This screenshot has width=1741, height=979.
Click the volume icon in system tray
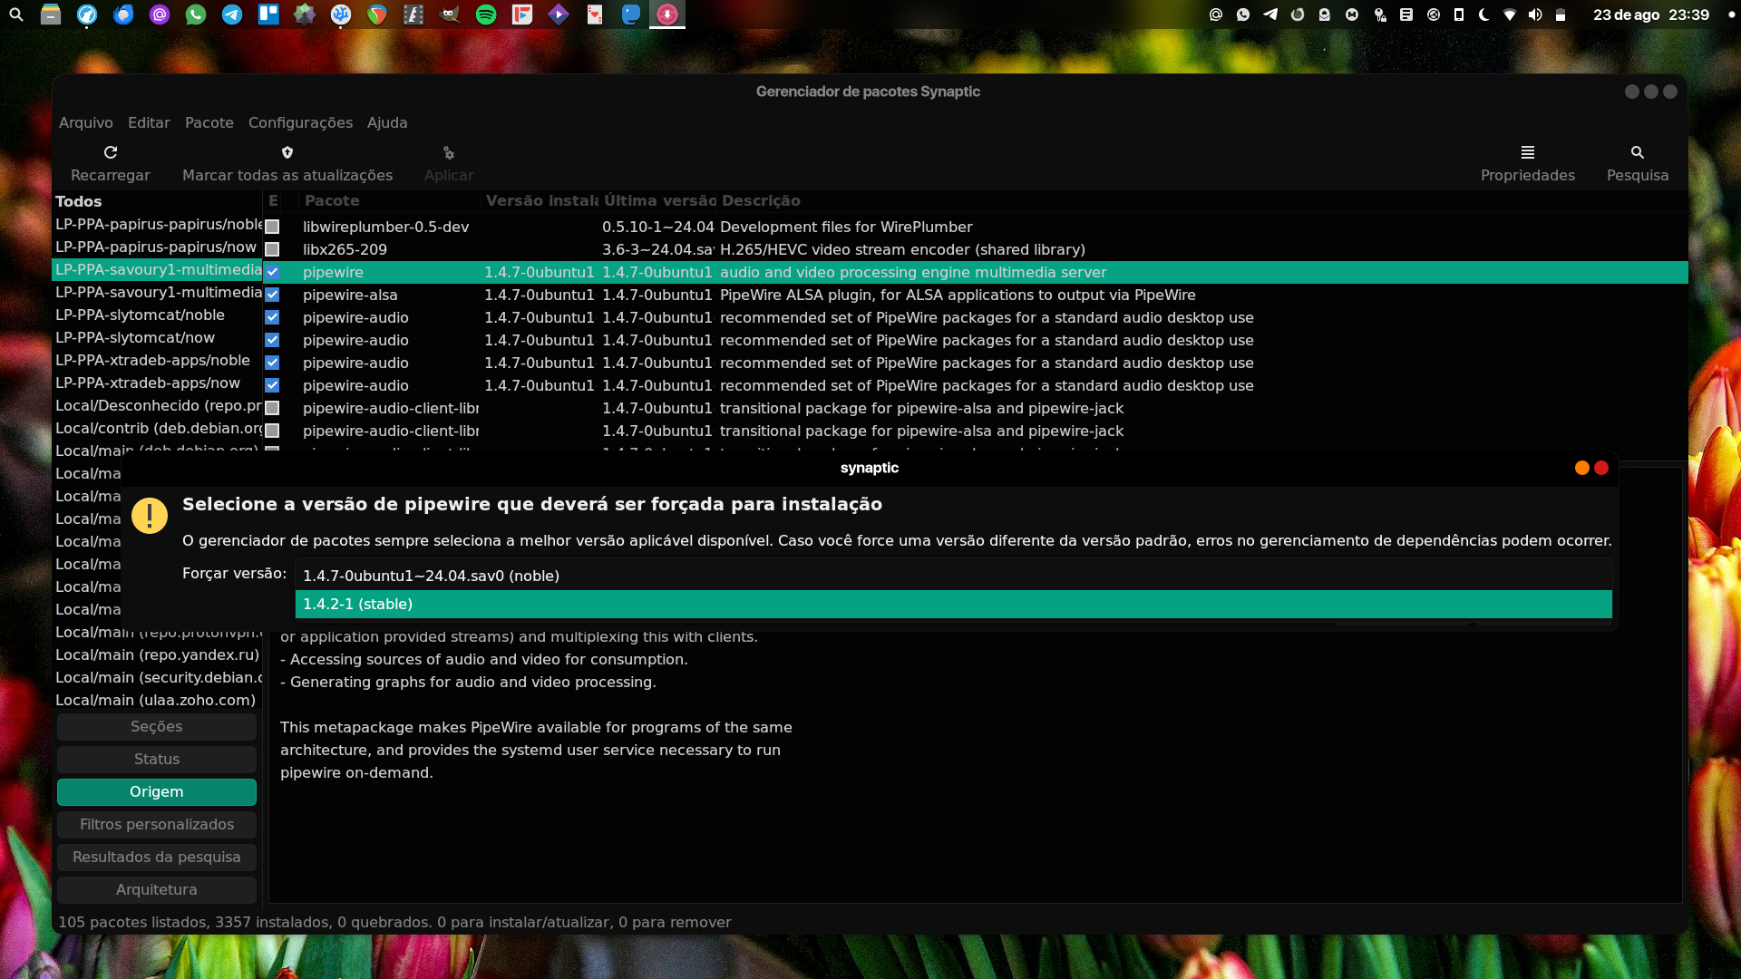[x=1535, y=15]
